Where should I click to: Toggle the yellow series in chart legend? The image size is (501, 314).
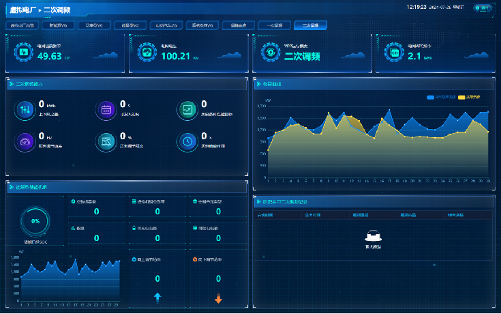tap(472, 97)
